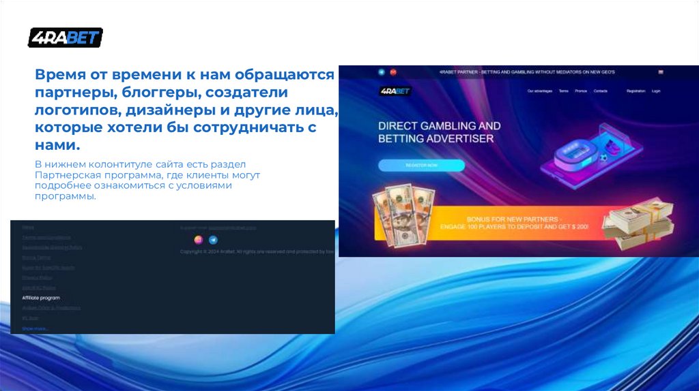This screenshot has height=391, width=699.
Task: Click the REGISTER NOW button
Action: [422, 166]
